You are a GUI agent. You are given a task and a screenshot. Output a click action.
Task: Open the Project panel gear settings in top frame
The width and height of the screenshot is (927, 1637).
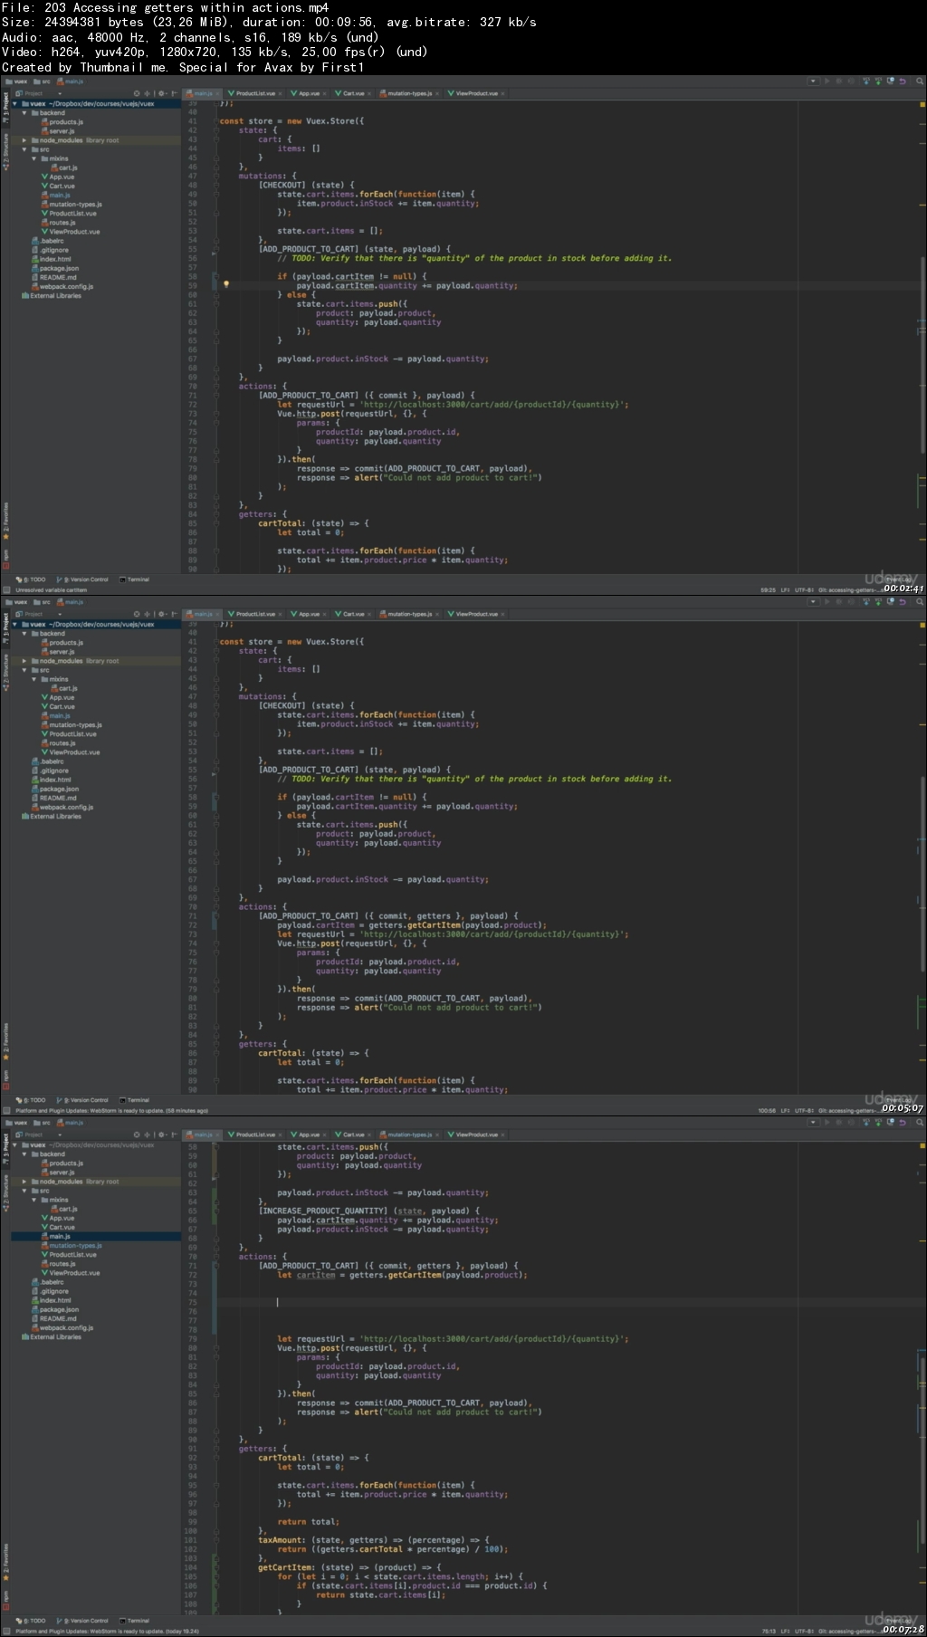pyautogui.click(x=161, y=93)
